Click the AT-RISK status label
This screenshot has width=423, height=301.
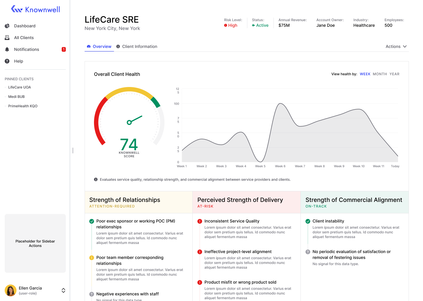[205, 206]
